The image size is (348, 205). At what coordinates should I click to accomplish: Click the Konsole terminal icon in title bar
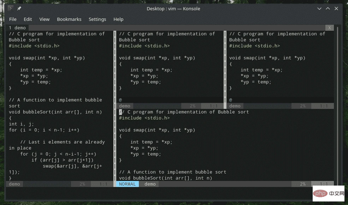click(x=11, y=8)
